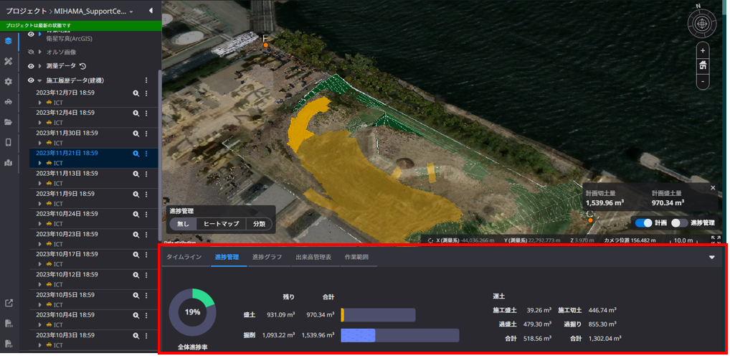Open the more menu for 施工履歴データ(建機)
The image size is (730, 361).
coord(146,80)
